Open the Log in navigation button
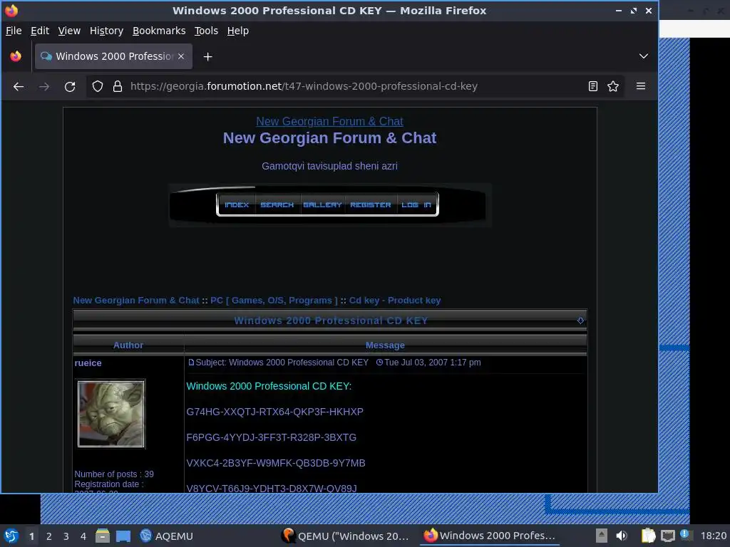This screenshot has height=547, width=730. [416, 204]
